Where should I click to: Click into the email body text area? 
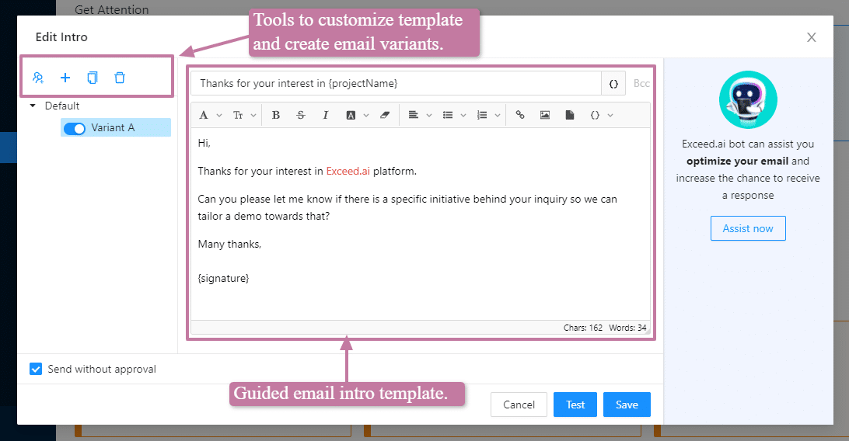[x=421, y=224]
